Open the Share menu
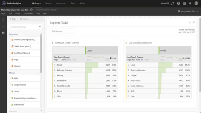 point(38,13)
